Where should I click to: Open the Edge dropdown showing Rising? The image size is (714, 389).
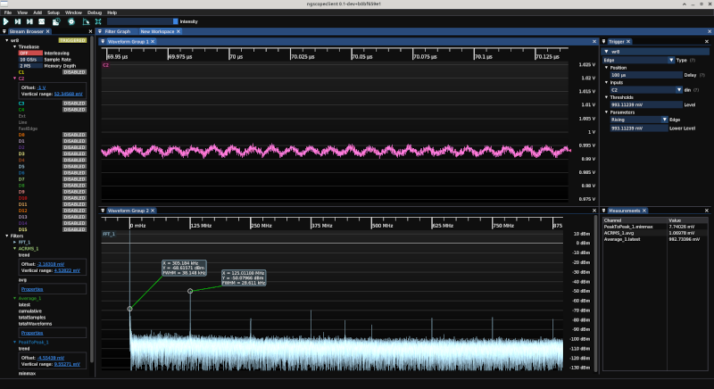point(639,120)
